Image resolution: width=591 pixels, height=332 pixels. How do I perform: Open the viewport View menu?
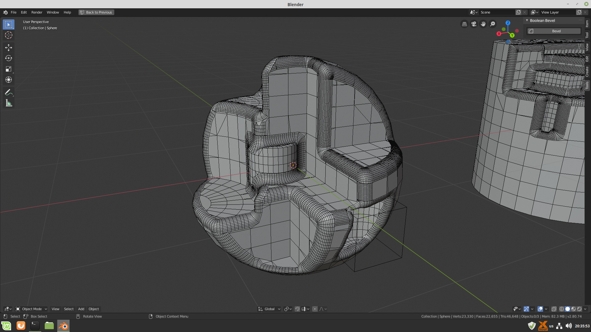pyautogui.click(x=55, y=309)
